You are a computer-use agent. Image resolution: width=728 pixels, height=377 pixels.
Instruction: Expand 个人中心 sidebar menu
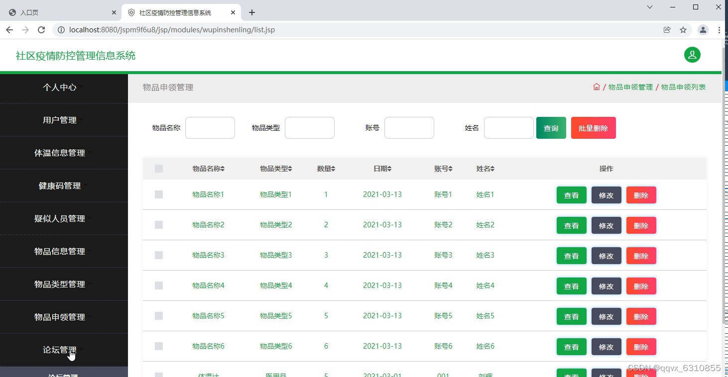[64, 87]
